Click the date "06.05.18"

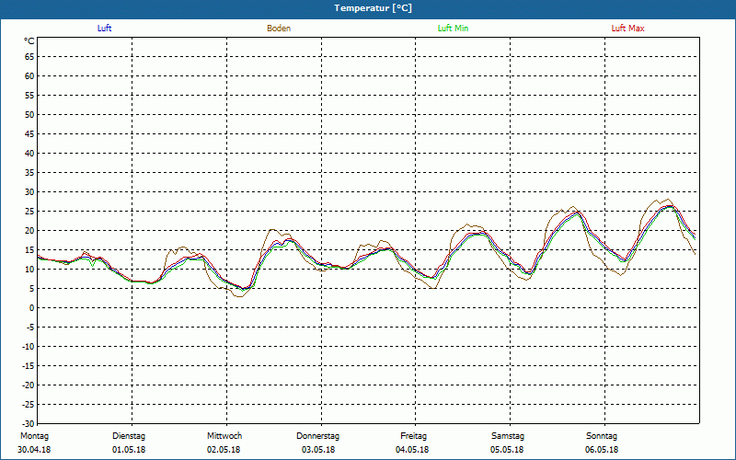(x=602, y=450)
